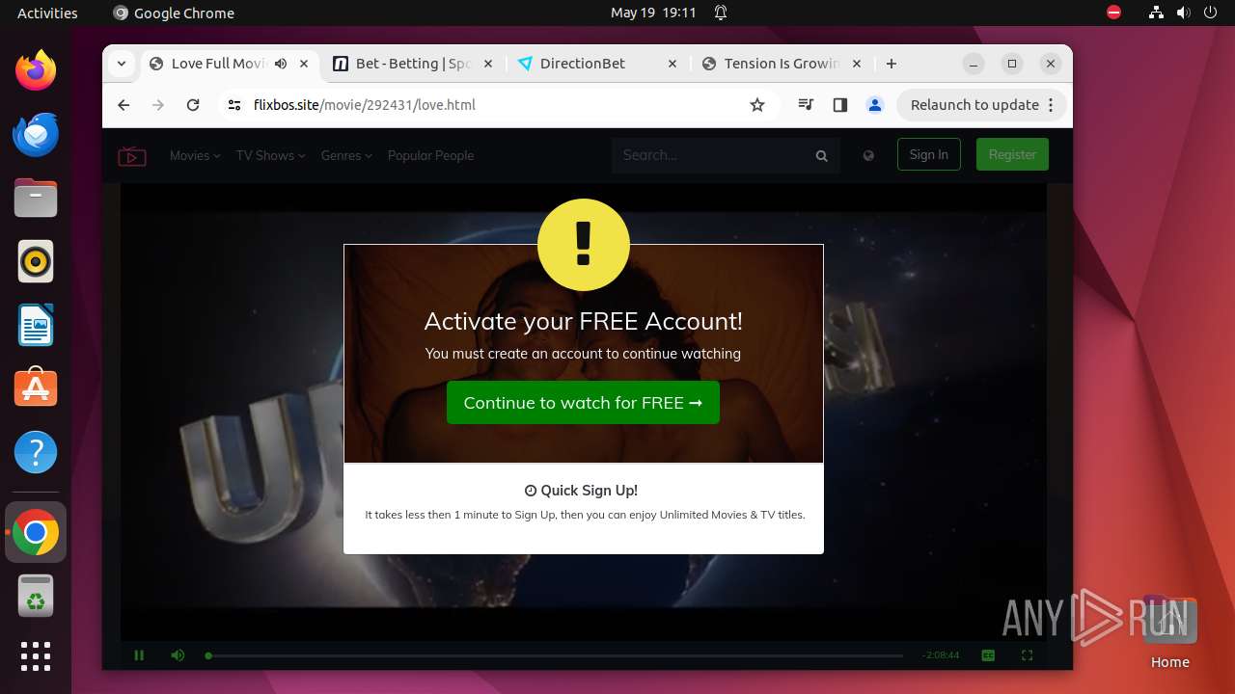Open the Chrome tab search dropdown
The width and height of the screenshot is (1235, 694).
[x=122, y=64]
